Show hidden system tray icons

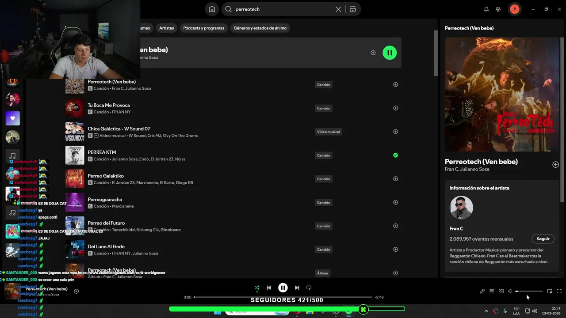coord(486,311)
